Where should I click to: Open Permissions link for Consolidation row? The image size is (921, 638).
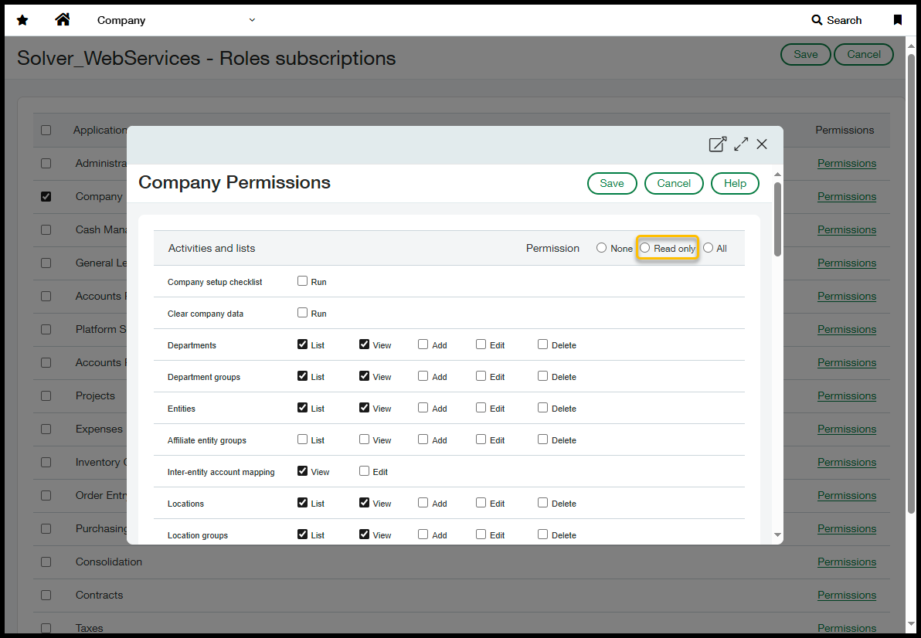846,562
